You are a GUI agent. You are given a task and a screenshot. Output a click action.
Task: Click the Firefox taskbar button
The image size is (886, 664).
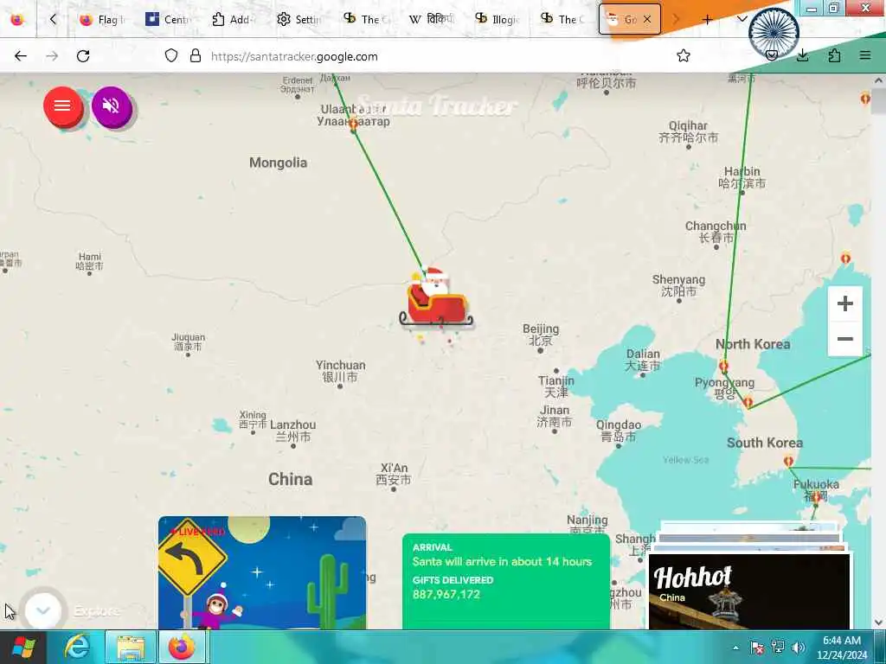pos(182,647)
